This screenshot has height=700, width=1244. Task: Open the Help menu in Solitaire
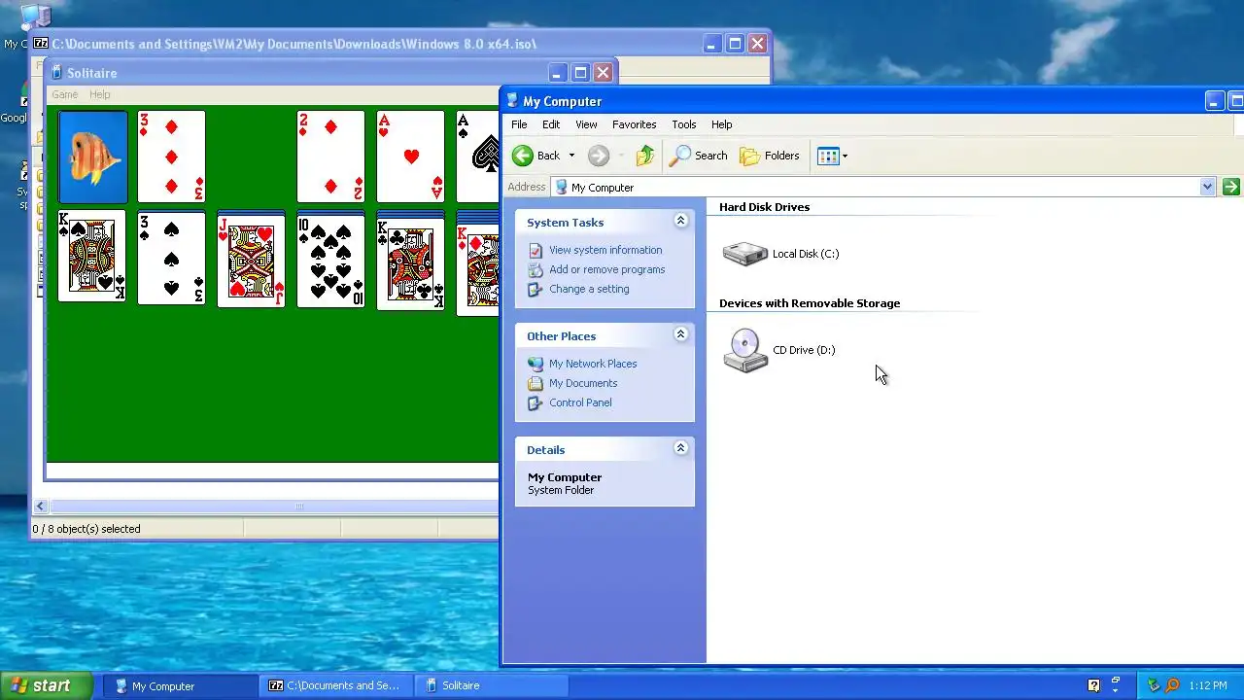pos(100,94)
